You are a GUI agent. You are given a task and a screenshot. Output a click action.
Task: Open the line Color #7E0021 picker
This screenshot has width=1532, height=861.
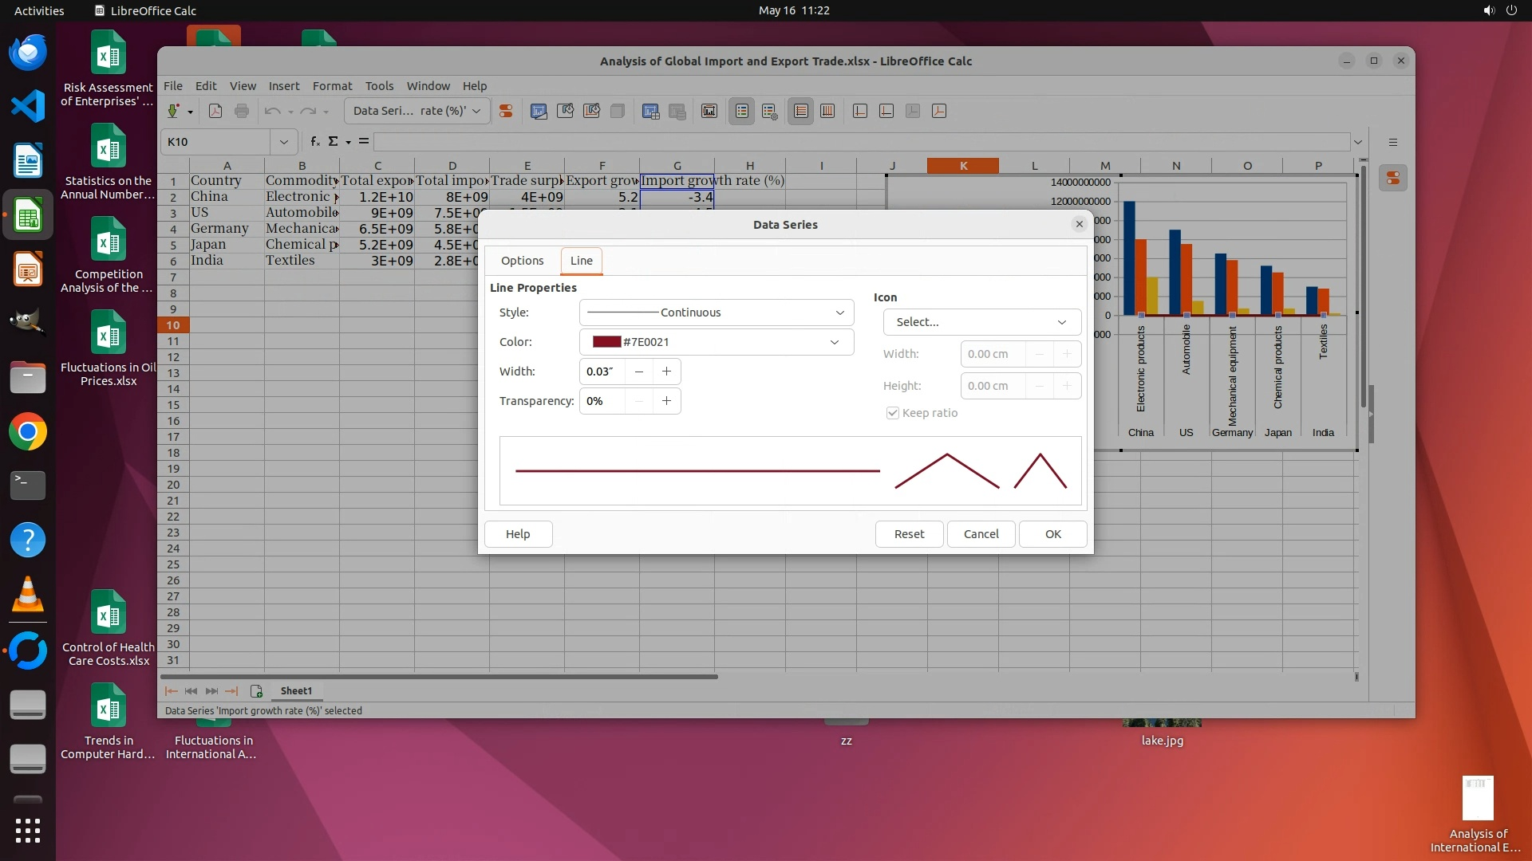tap(716, 342)
